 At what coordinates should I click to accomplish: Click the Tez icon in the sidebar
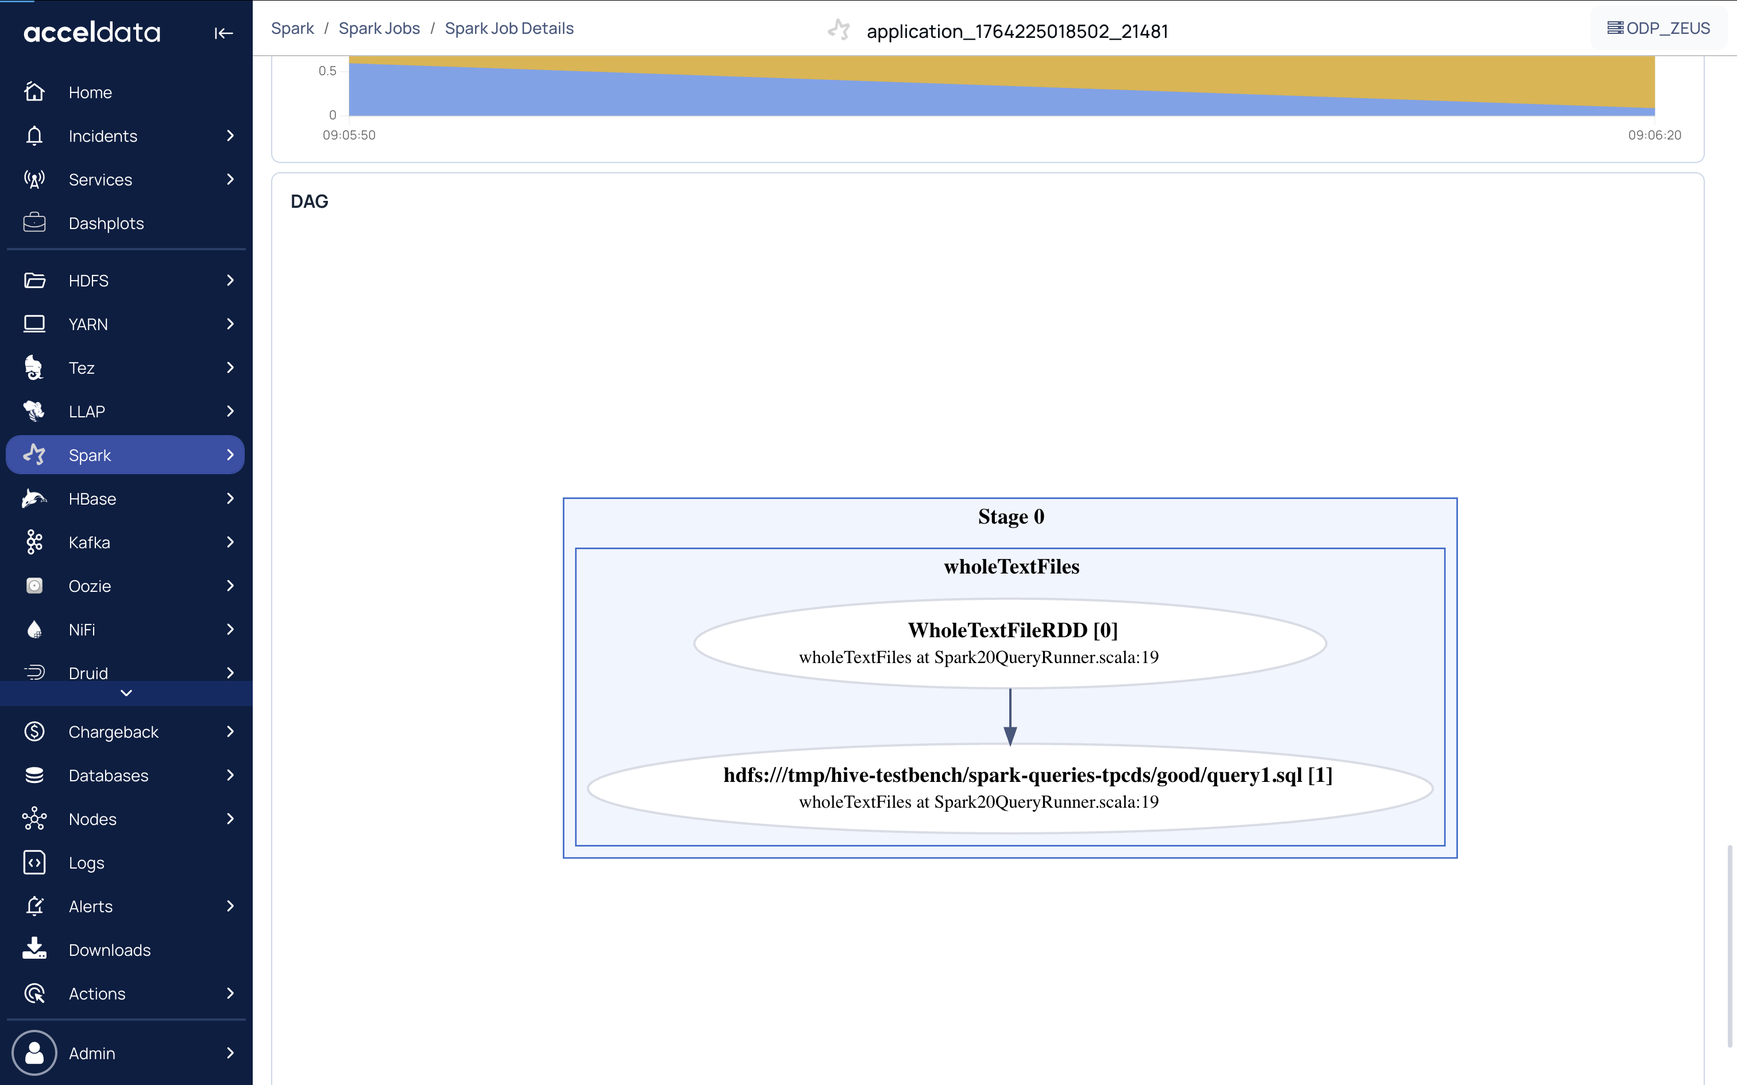point(34,367)
